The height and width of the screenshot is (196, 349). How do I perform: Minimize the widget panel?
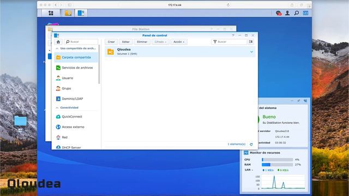coord(292,101)
